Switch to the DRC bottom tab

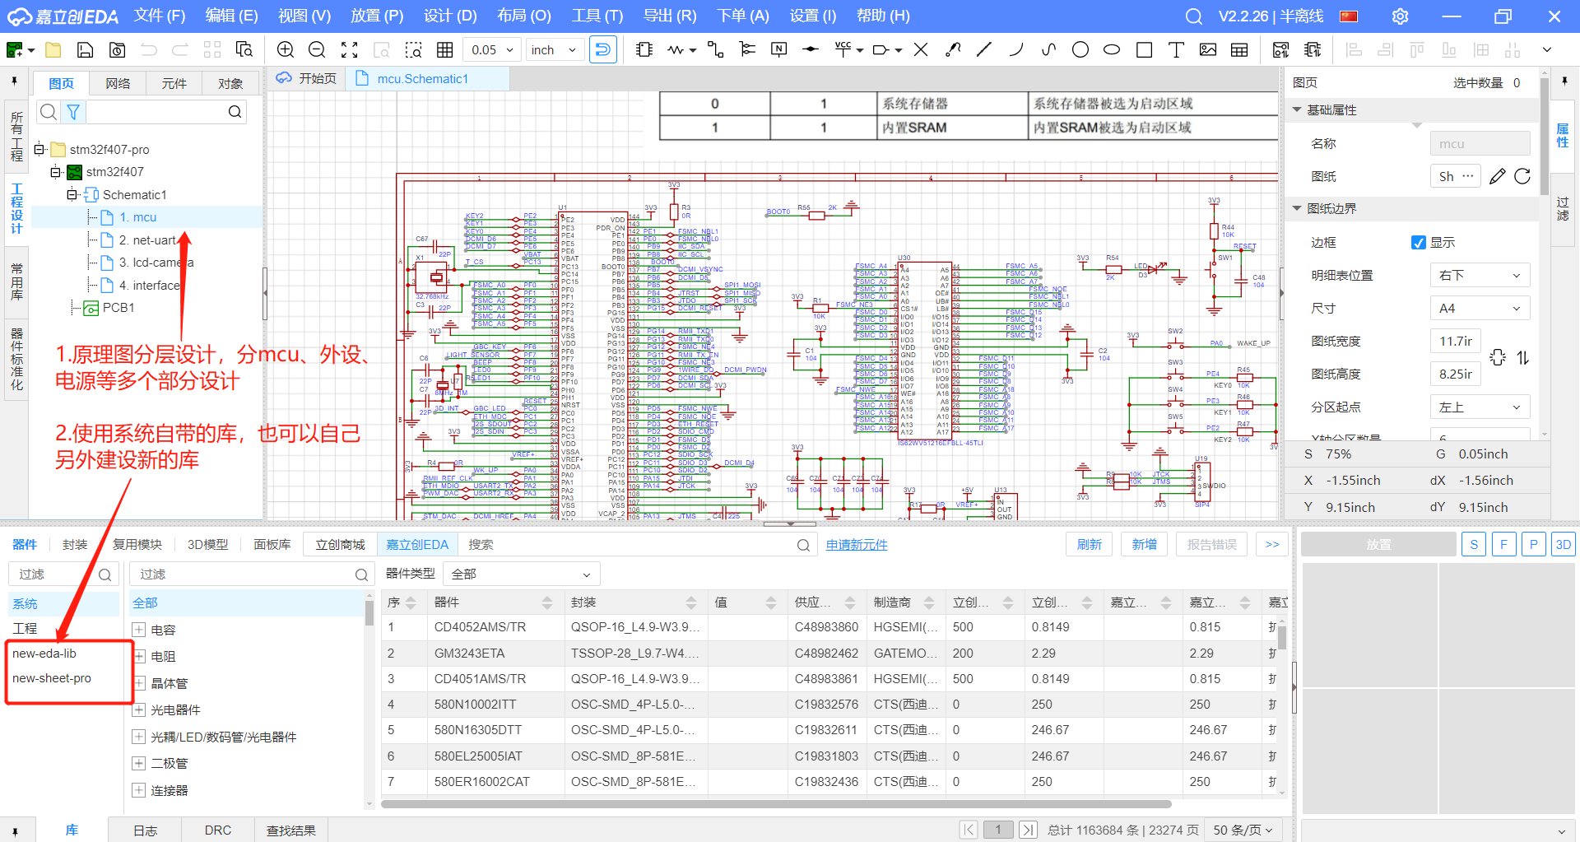(218, 830)
